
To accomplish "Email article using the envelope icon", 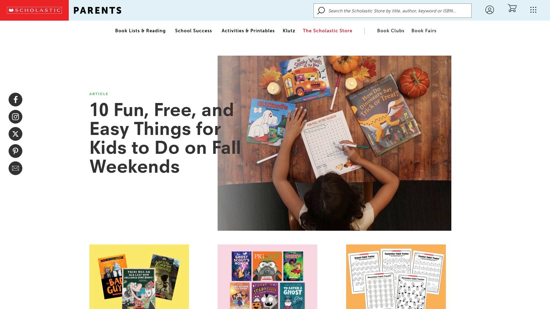I will (15, 168).
